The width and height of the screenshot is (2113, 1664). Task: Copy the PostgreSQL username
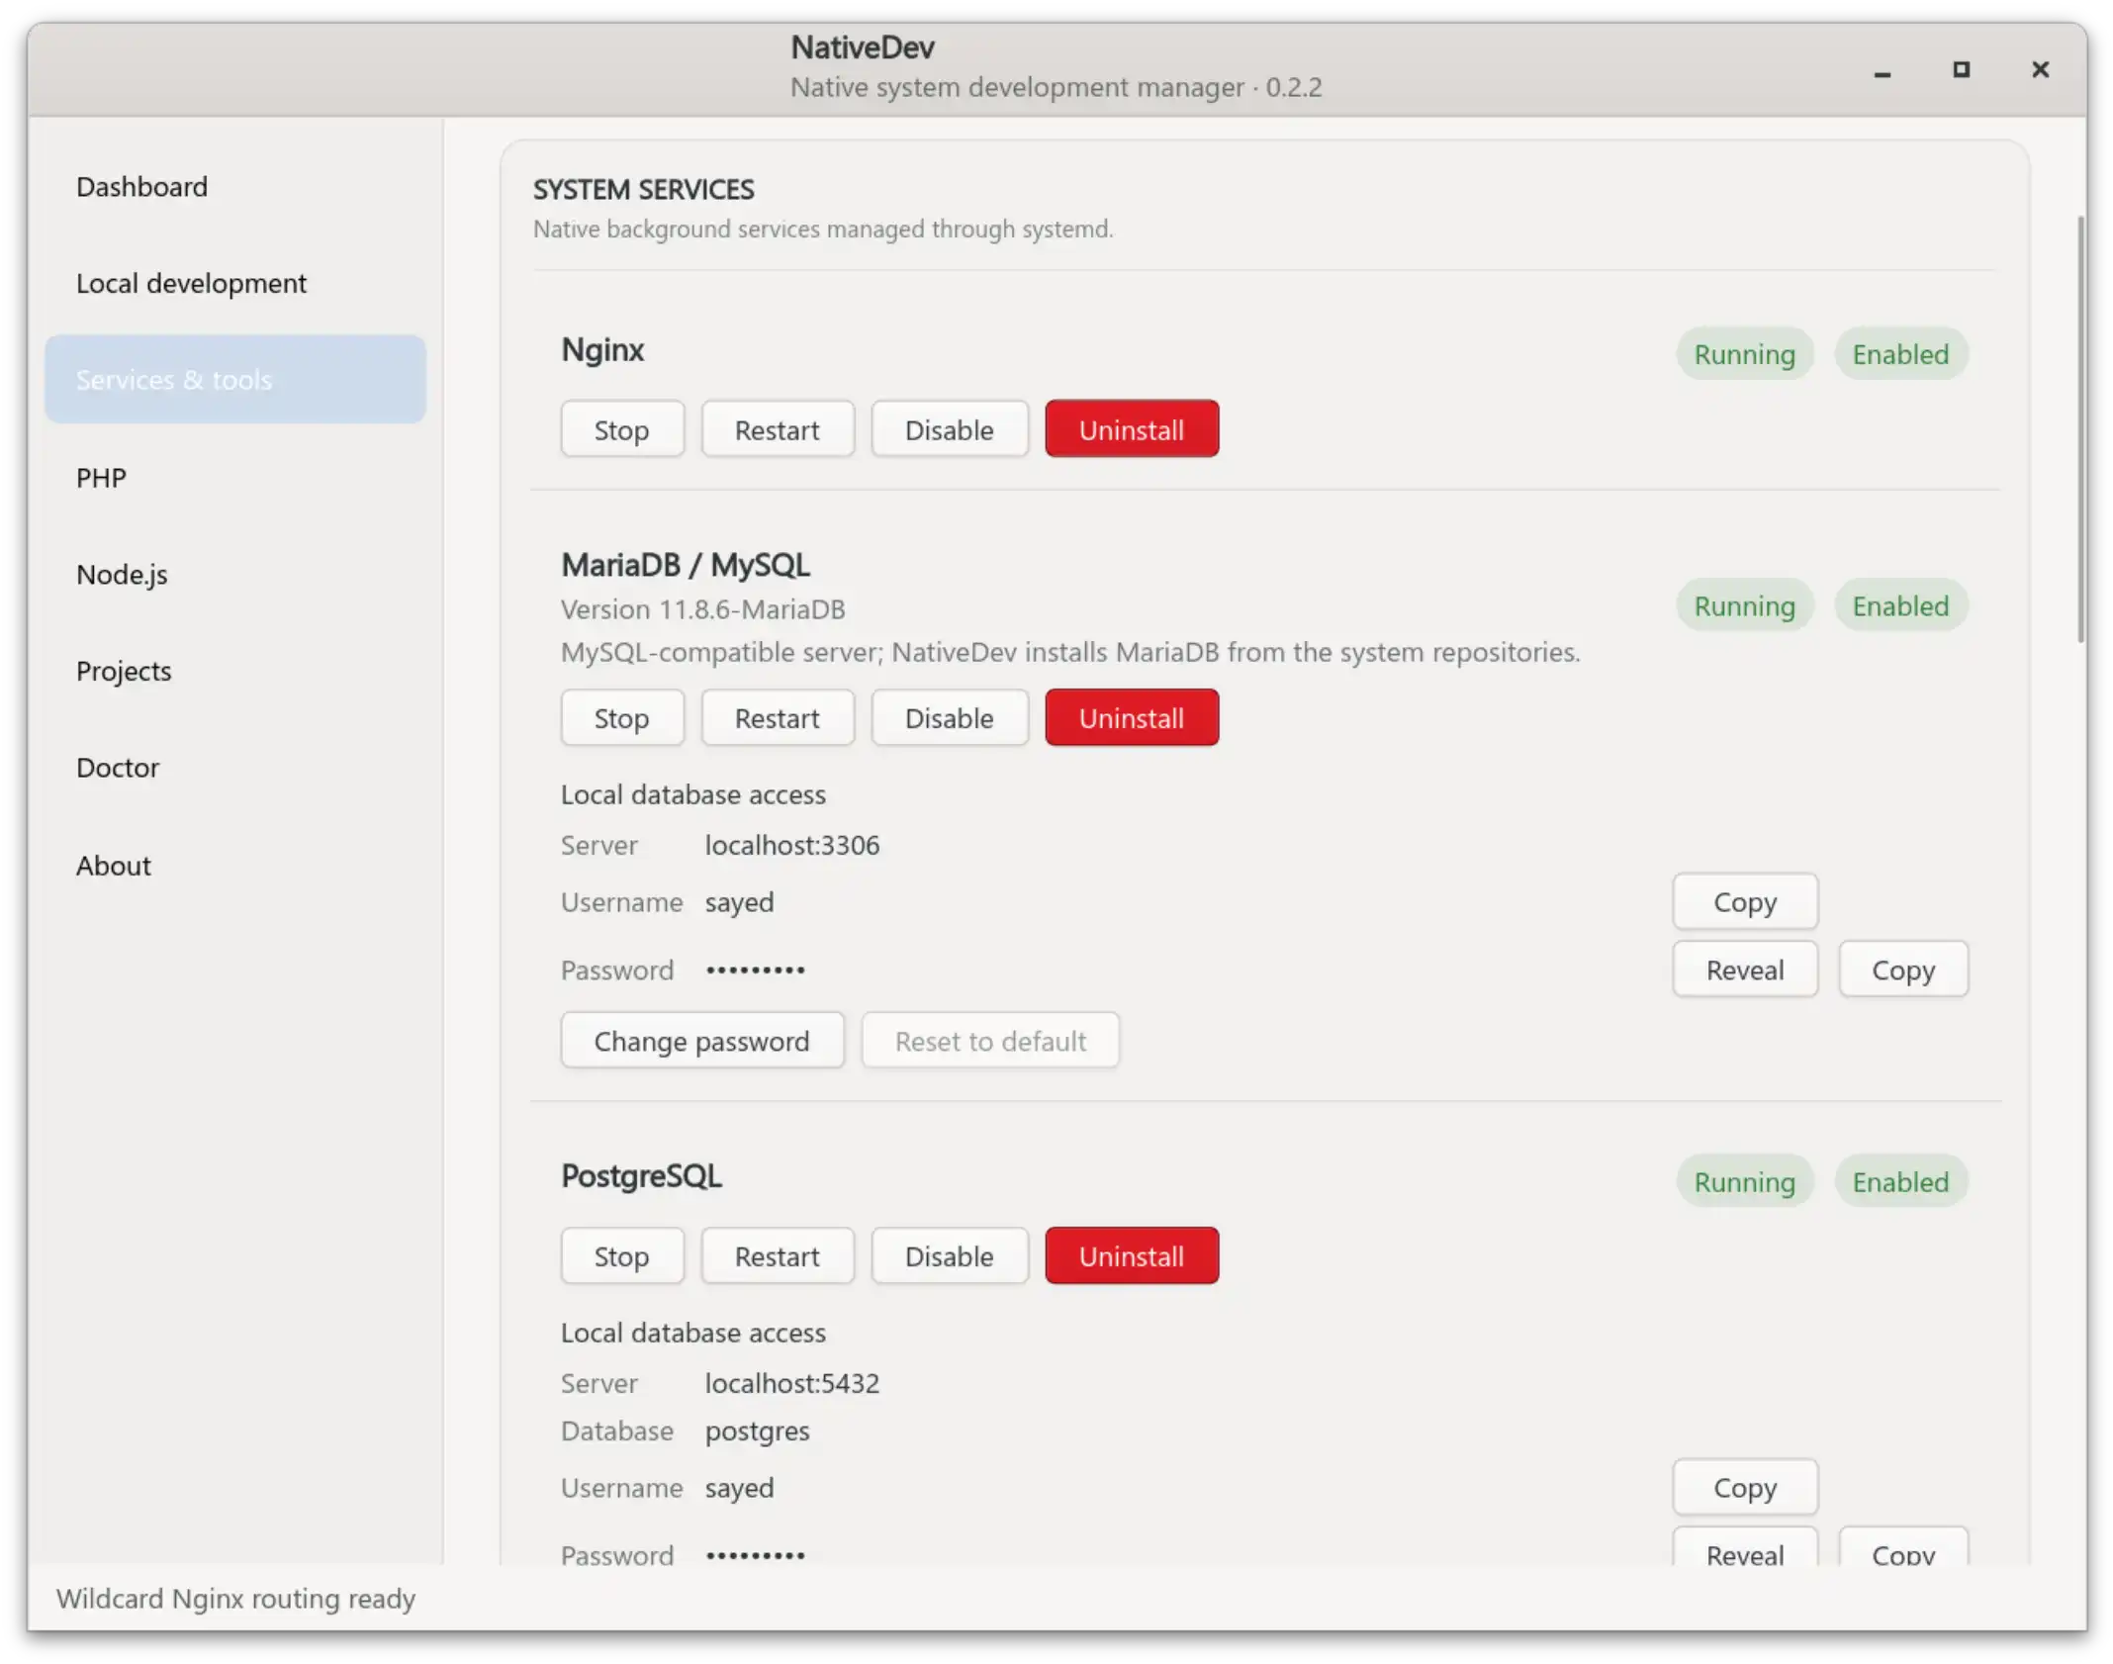click(1745, 1487)
